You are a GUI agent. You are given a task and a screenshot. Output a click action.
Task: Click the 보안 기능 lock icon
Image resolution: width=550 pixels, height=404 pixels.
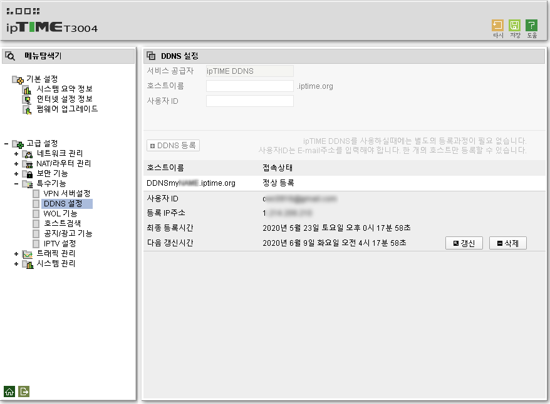[x=28, y=174]
